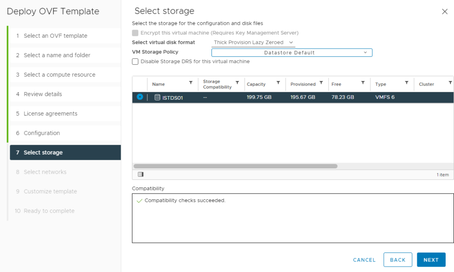Filter the Capacity column
This screenshot has height=272, width=454.
point(278,83)
